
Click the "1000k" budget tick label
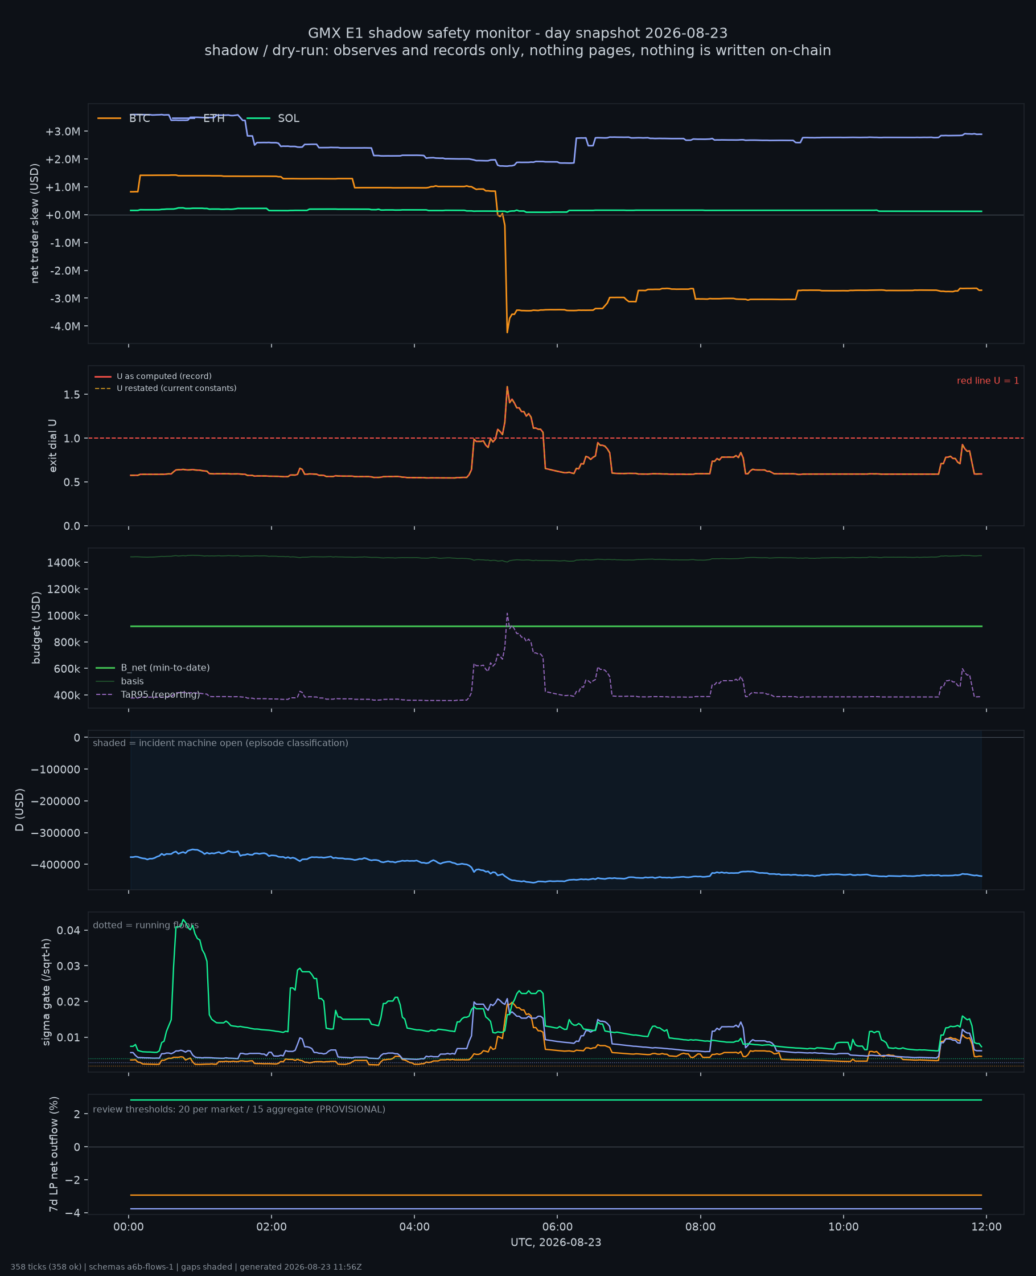click(x=63, y=616)
